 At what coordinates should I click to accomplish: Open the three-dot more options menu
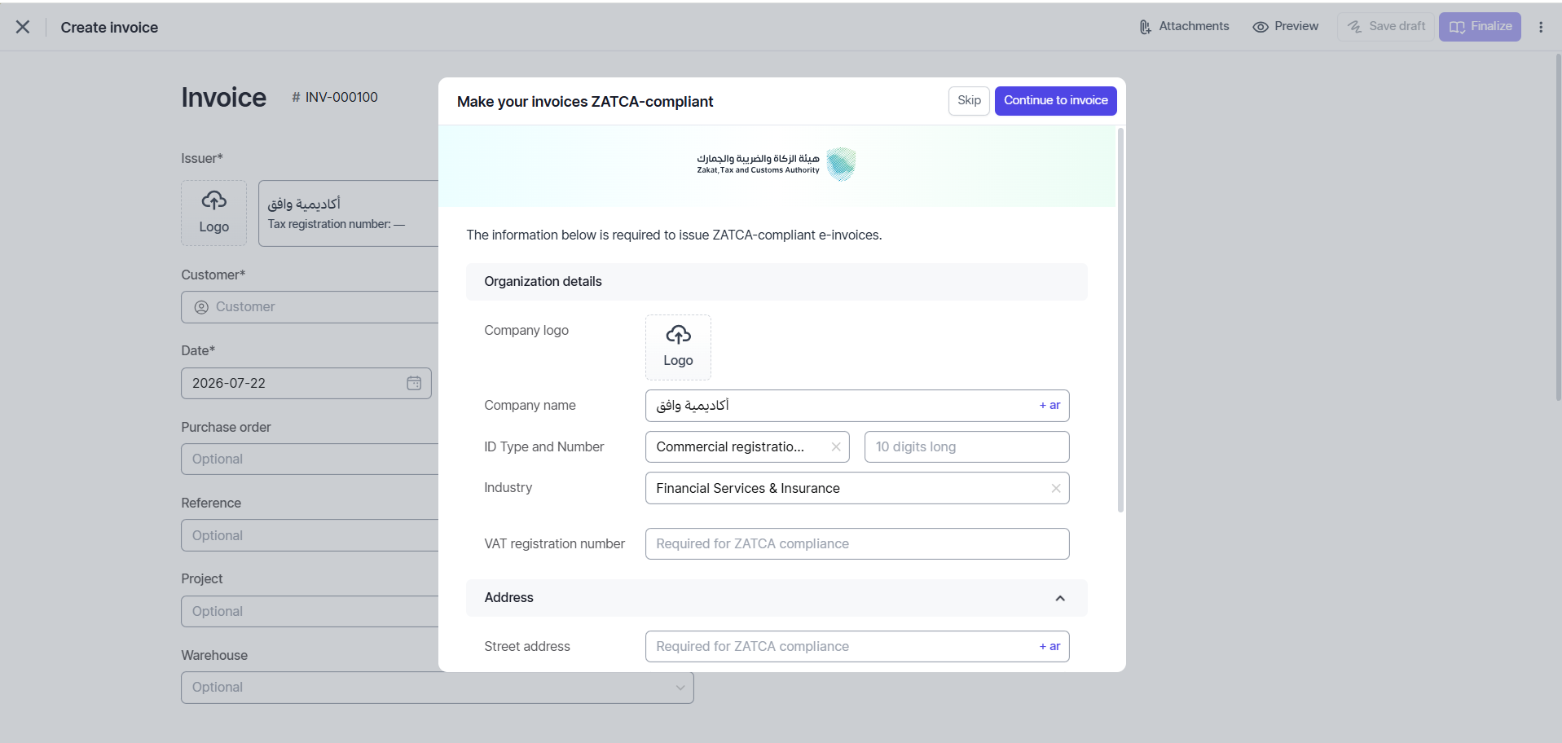click(1541, 27)
